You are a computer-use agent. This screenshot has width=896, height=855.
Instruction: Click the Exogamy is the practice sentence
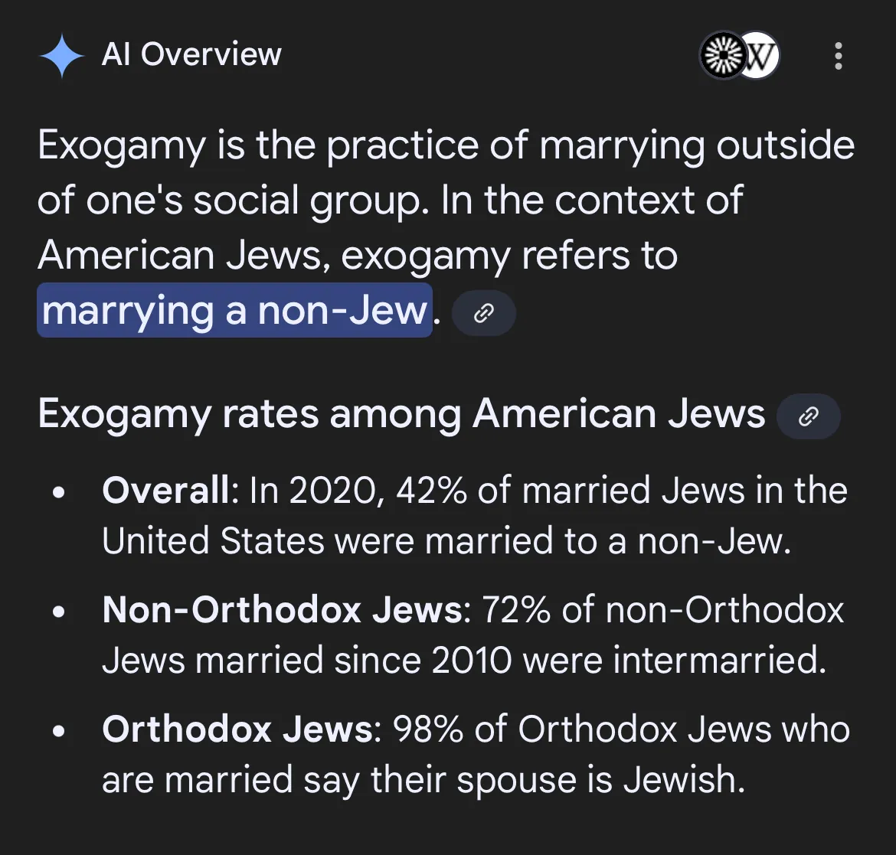pyautogui.click(x=446, y=172)
